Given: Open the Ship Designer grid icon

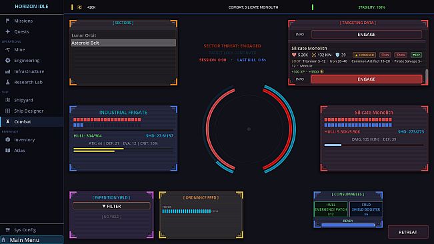Looking at the screenshot, I should [x=8, y=111].
